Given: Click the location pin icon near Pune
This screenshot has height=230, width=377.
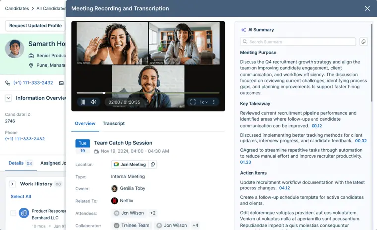Looking at the screenshot, I should tap(31, 65).
